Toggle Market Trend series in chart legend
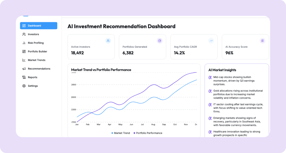The height and width of the screenshot is (153, 286). click(121, 133)
